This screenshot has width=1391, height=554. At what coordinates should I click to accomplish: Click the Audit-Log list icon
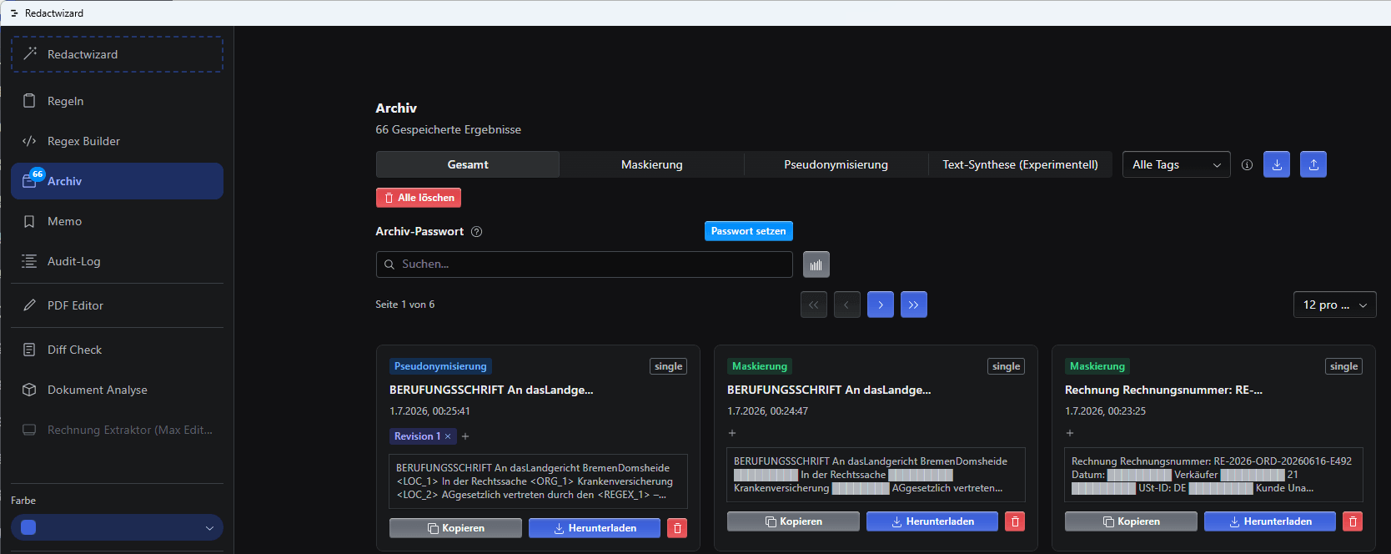[x=29, y=261]
